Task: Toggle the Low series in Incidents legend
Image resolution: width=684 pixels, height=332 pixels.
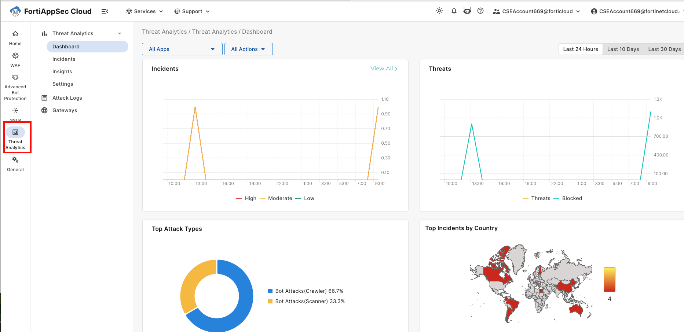Action: (305, 198)
